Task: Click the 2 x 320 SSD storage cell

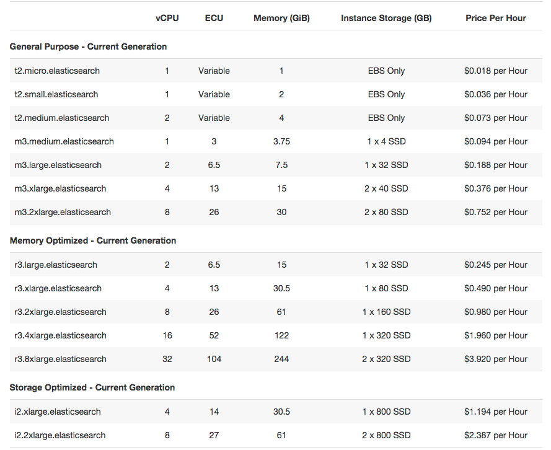Action: [386, 359]
